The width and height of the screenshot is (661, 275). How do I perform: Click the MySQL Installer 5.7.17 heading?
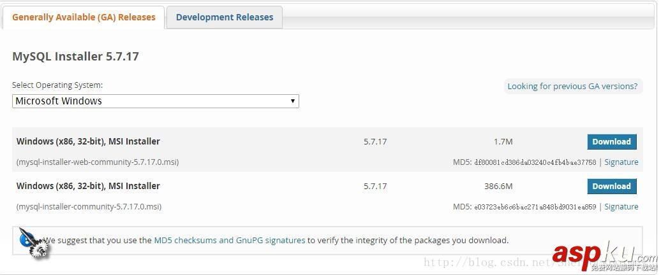[x=75, y=57]
